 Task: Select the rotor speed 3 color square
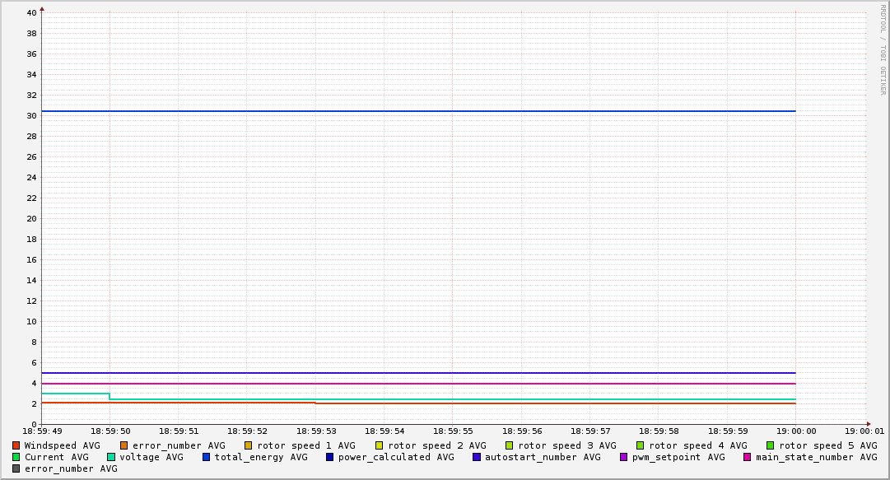pos(510,445)
